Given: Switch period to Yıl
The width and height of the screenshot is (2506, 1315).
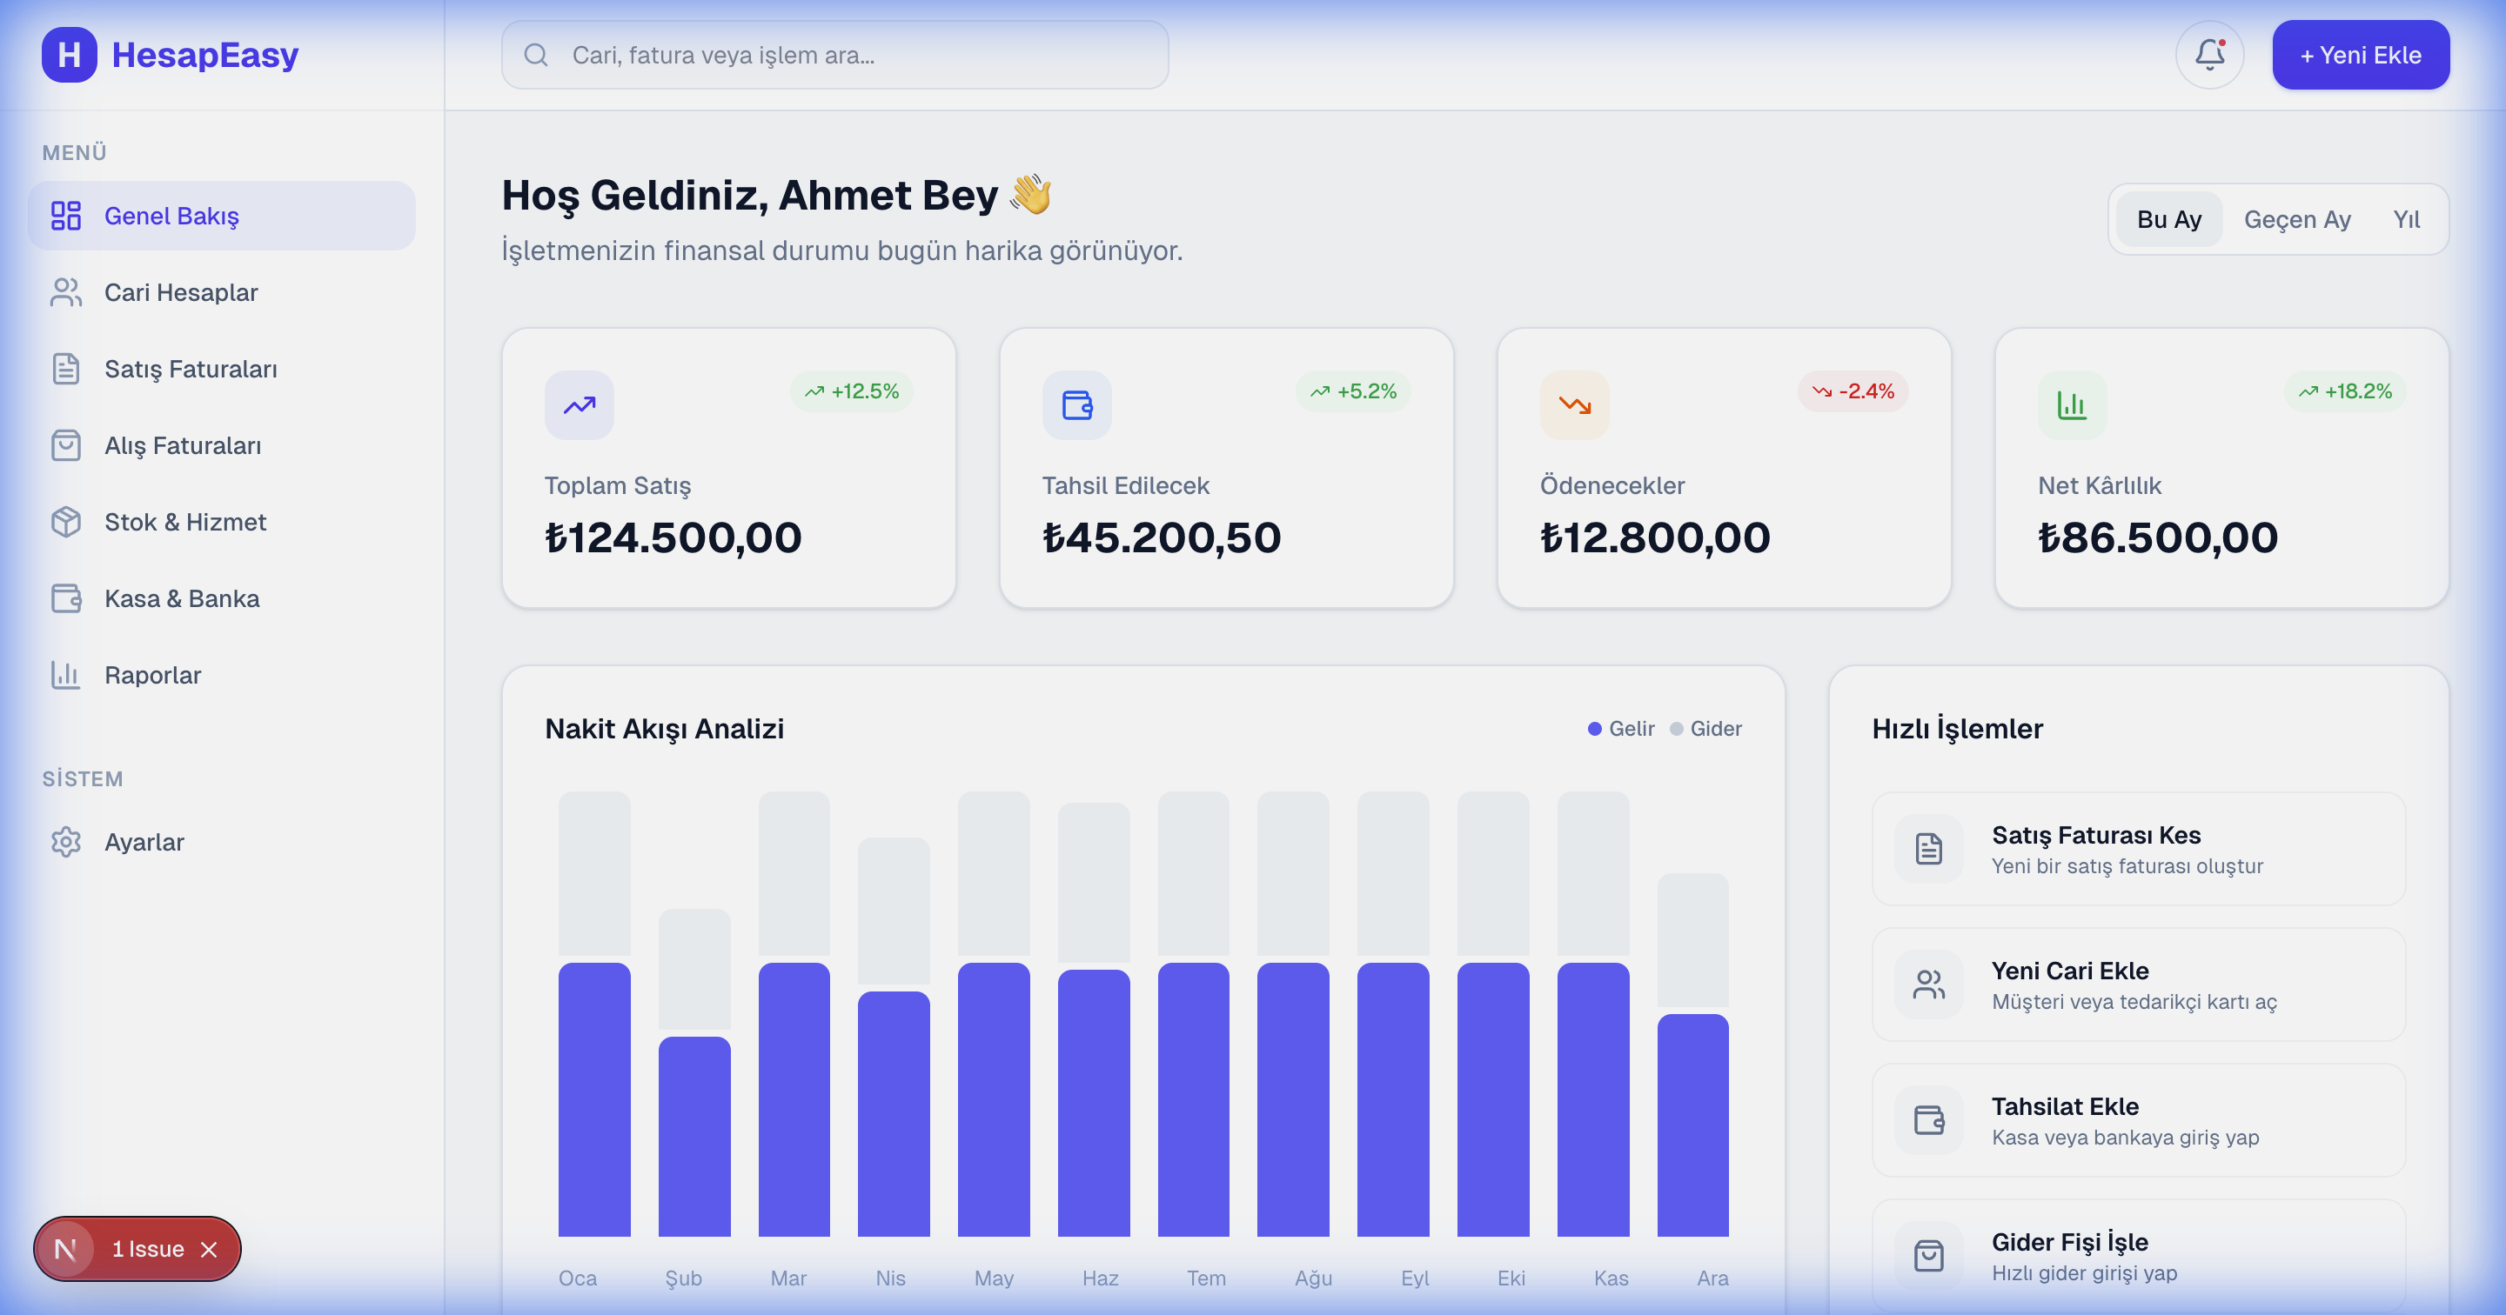Looking at the screenshot, I should 2406,219.
